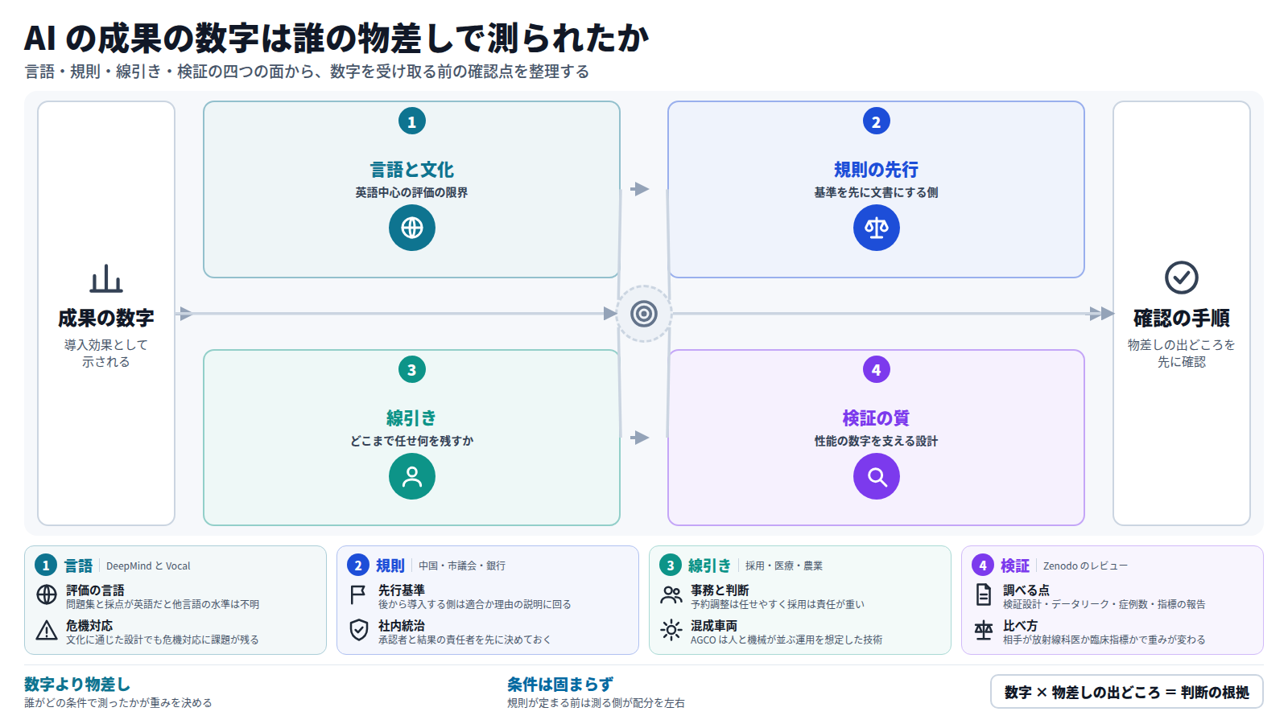The width and height of the screenshot is (1288, 724).
Task: Select the 規則の先行 card heading
Action: (877, 170)
